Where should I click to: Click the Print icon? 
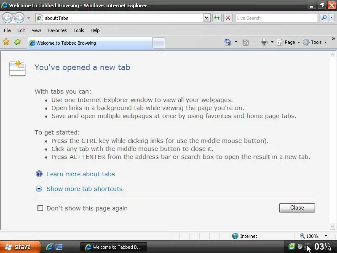(264, 42)
